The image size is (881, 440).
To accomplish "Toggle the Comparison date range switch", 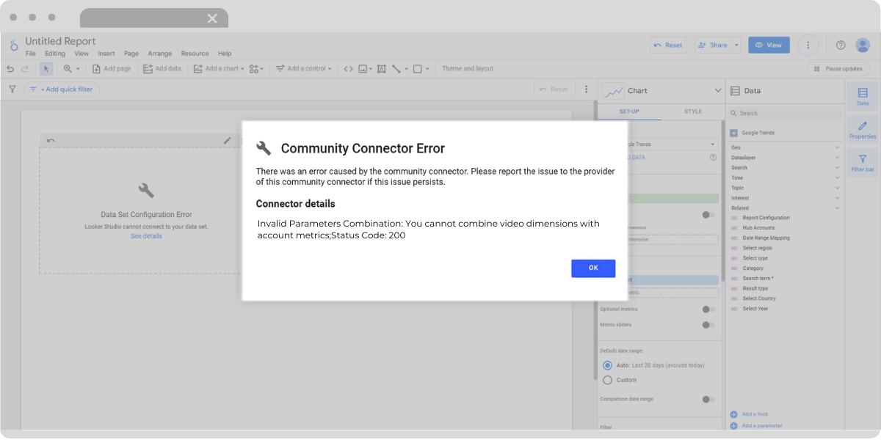I will point(708,400).
